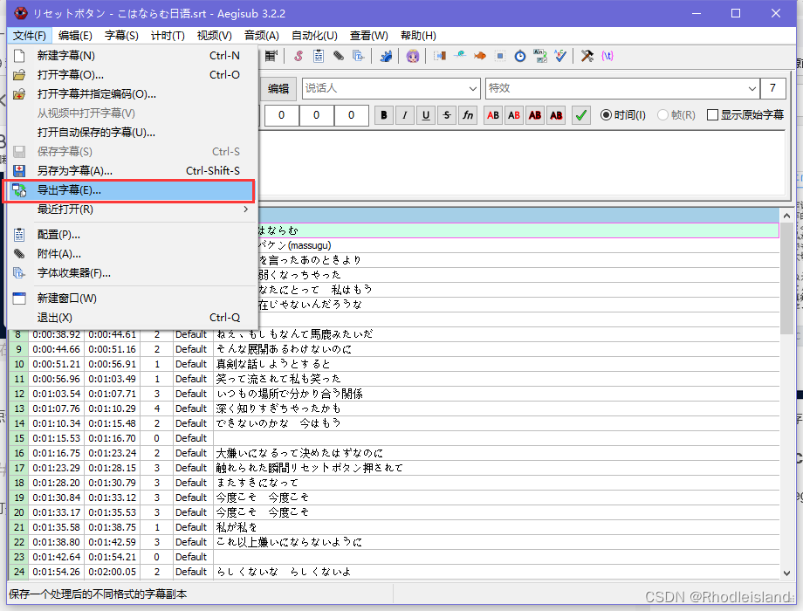The width and height of the screenshot is (803, 611).
Task: Open the 字幕(S) menu
Action: (x=121, y=35)
